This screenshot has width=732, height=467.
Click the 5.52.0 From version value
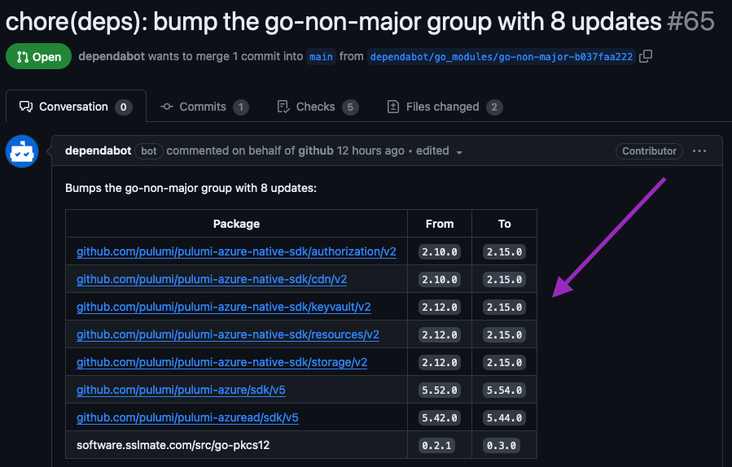point(440,390)
